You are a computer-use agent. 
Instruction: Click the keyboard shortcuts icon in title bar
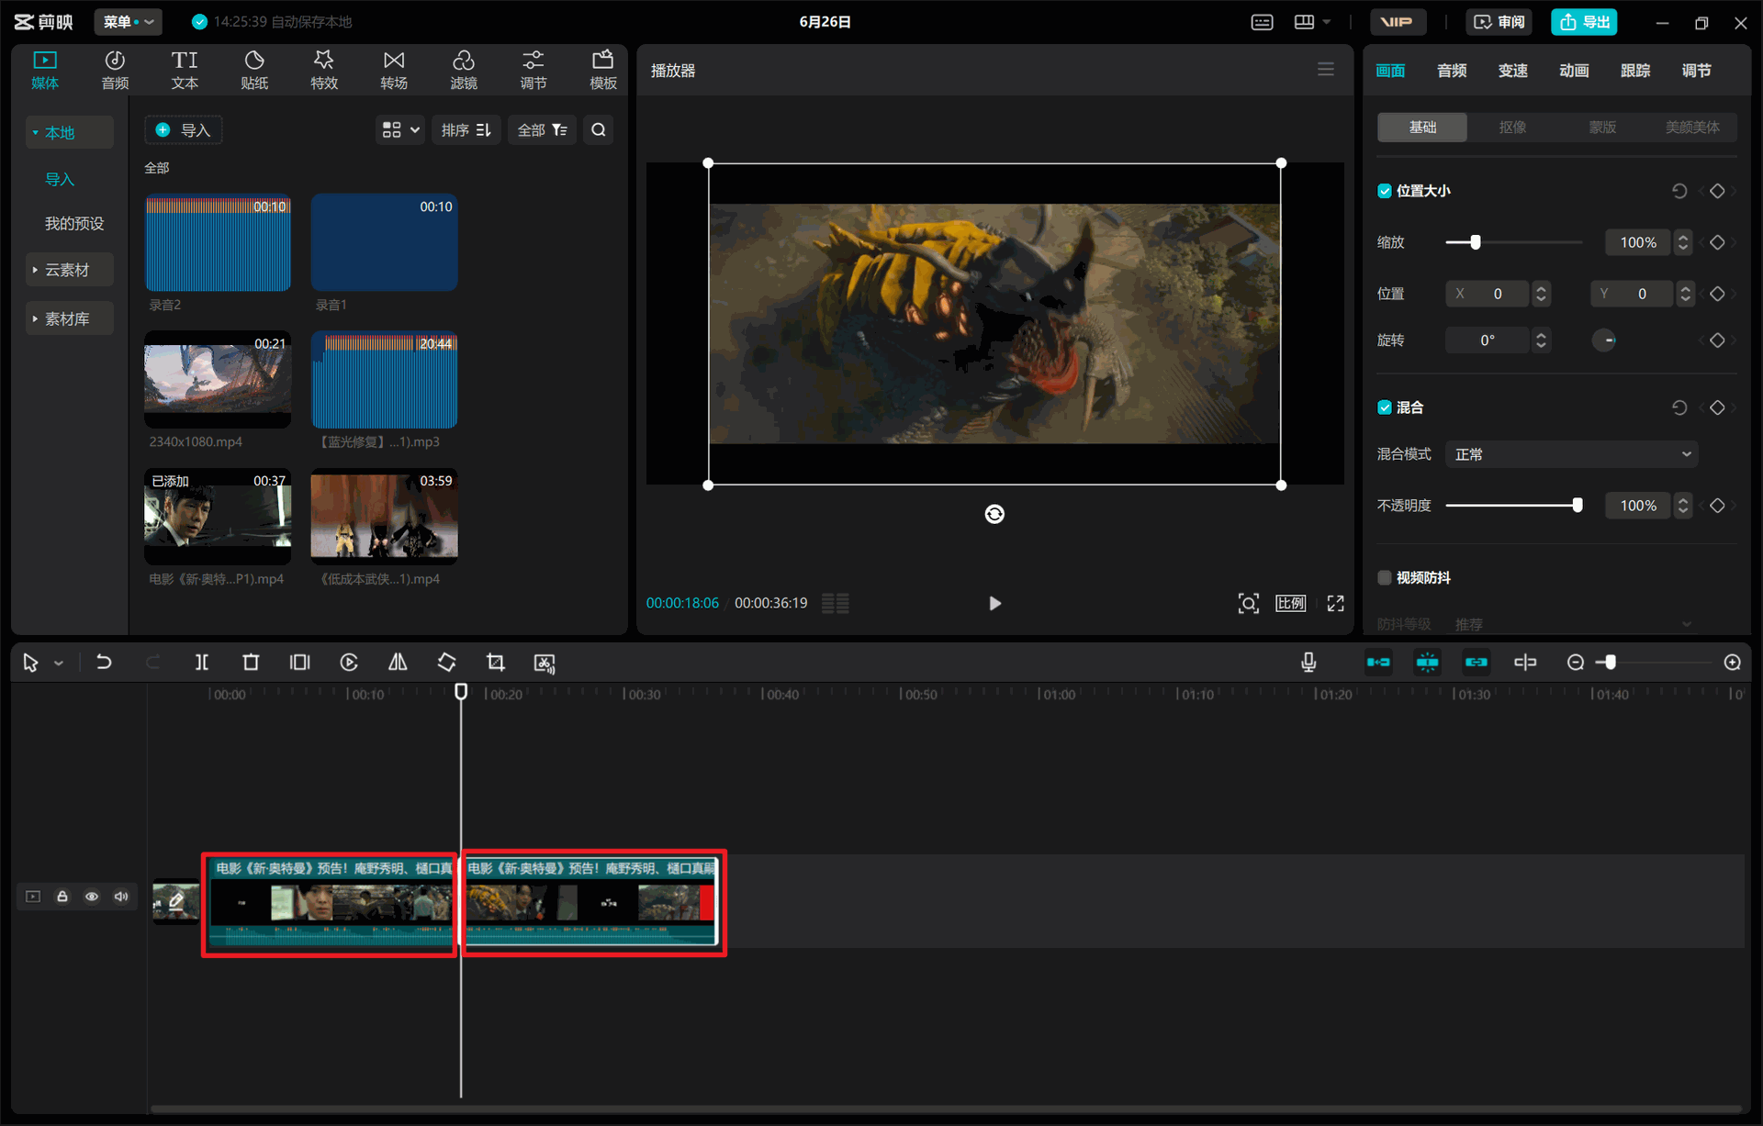pyautogui.click(x=1263, y=22)
